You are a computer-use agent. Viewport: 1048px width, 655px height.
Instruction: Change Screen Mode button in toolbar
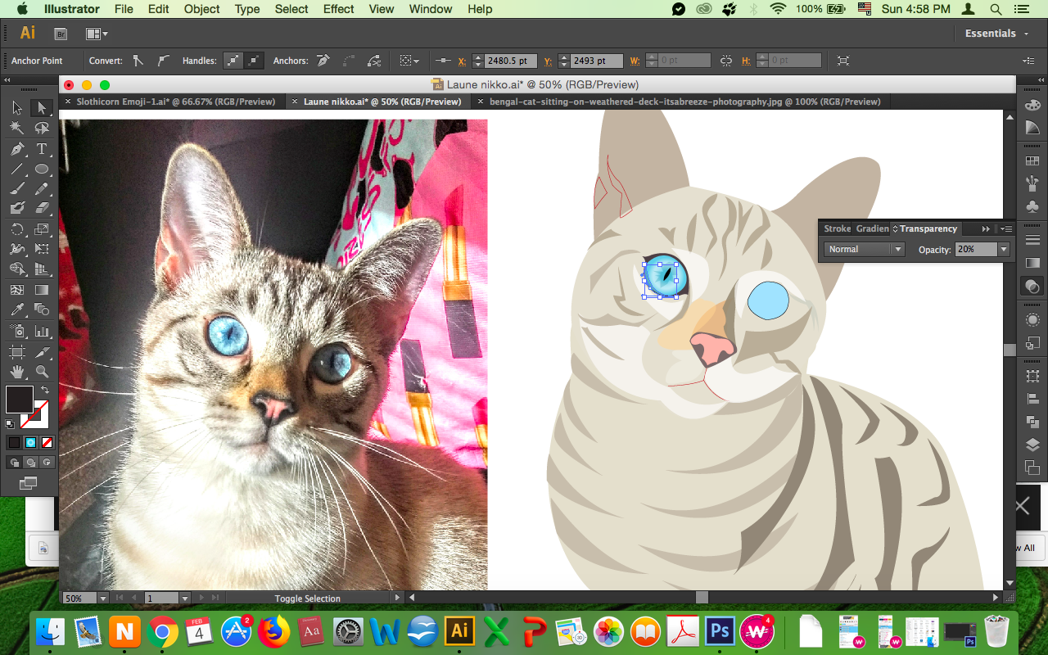click(29, 484)
